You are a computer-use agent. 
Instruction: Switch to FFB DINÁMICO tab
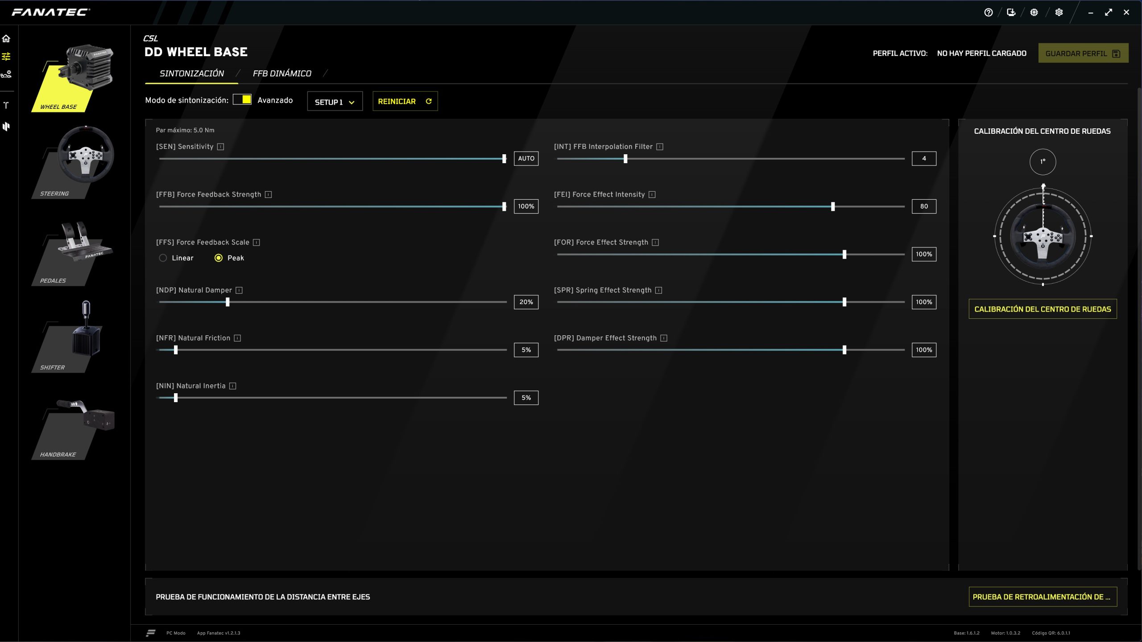(282, 74)
